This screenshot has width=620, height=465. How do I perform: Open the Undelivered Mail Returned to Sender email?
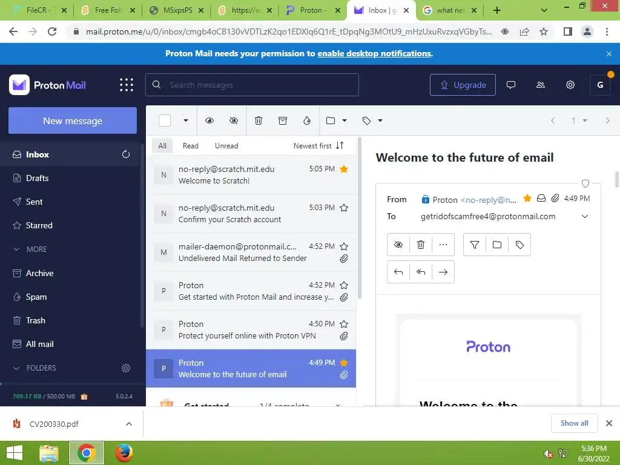251,252
